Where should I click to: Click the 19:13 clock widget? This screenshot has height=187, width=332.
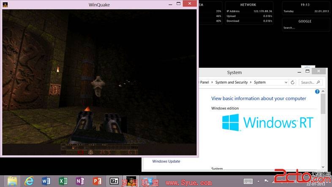pos(305,5)
